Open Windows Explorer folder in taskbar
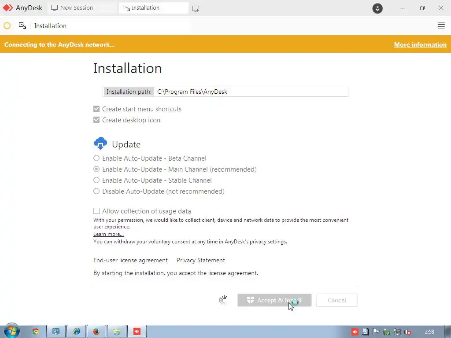 116,332
